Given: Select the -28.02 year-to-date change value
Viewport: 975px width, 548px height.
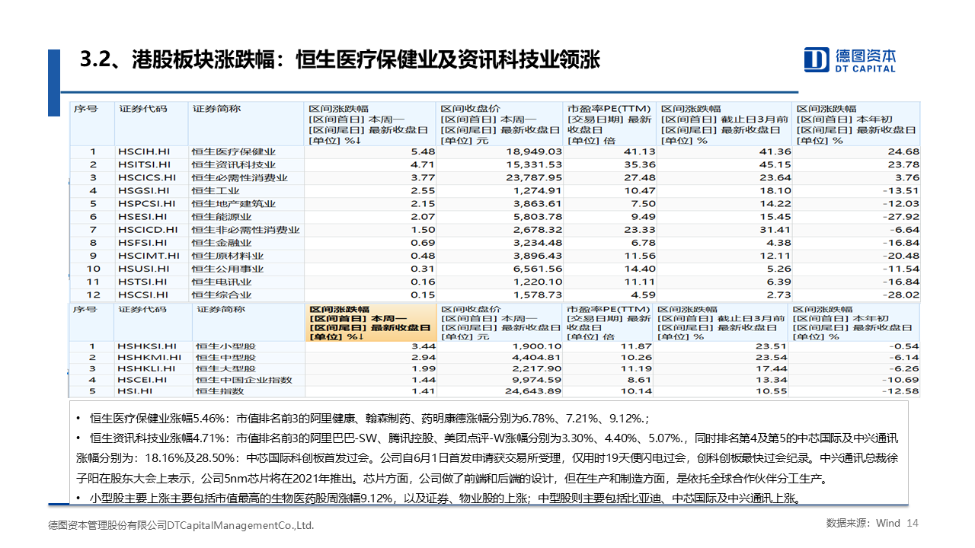Looking at the screenshot, I should point(902,294).
